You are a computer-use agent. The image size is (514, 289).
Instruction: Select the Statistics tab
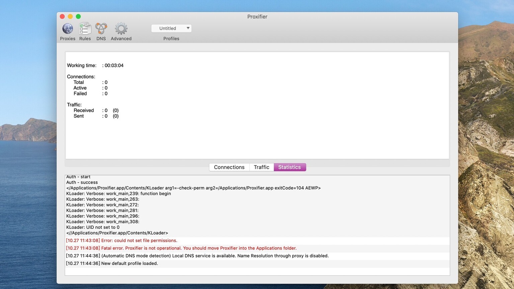(289, 167)
